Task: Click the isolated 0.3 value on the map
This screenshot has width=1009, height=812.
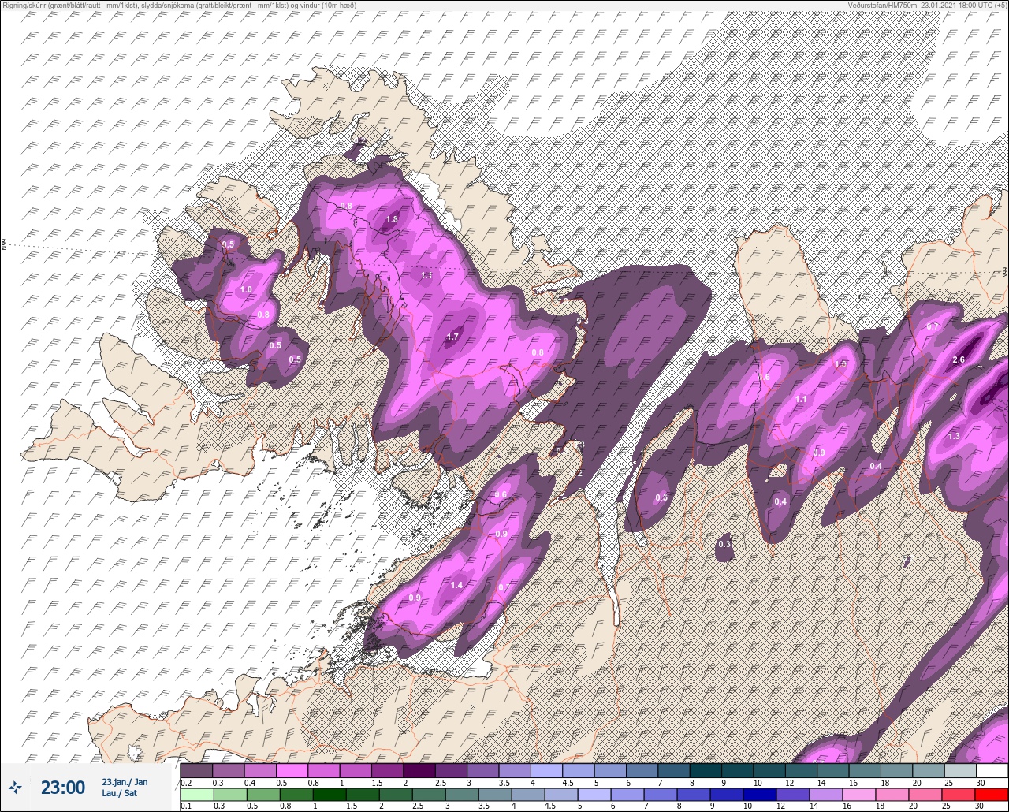Action: point(724,544)
